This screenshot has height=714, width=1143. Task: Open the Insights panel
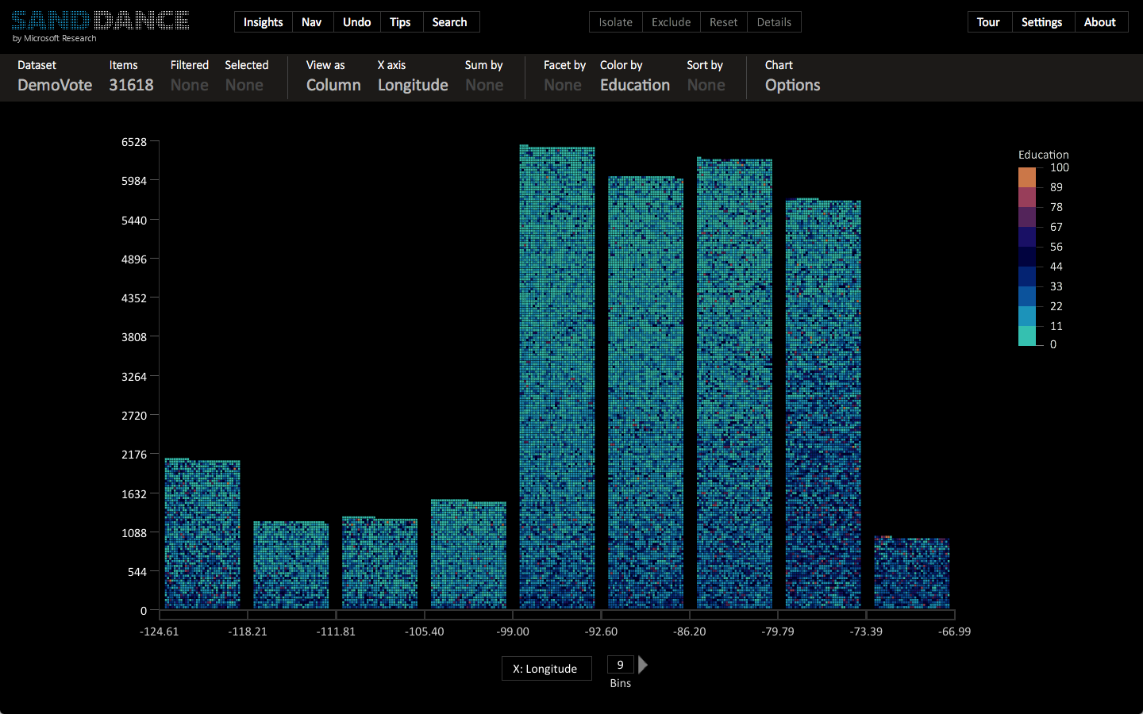pos(263,22)
